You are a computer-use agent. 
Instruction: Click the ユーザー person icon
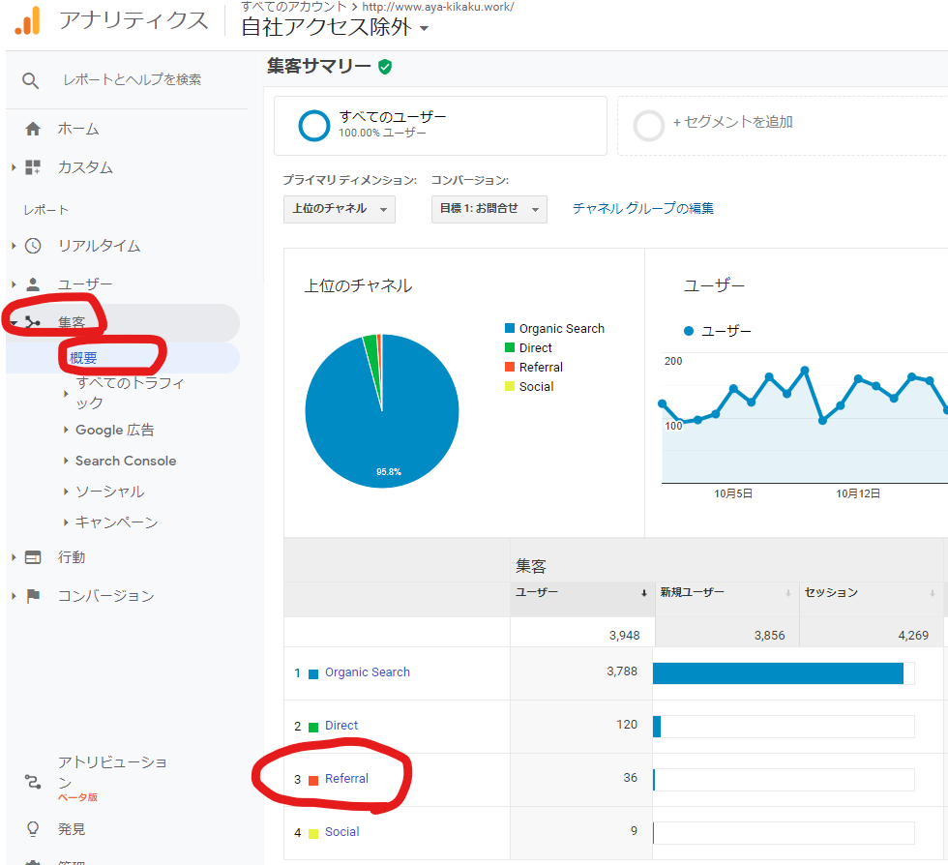33,284
